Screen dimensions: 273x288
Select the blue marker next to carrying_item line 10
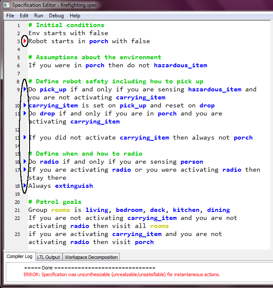(x=25, y=105)
